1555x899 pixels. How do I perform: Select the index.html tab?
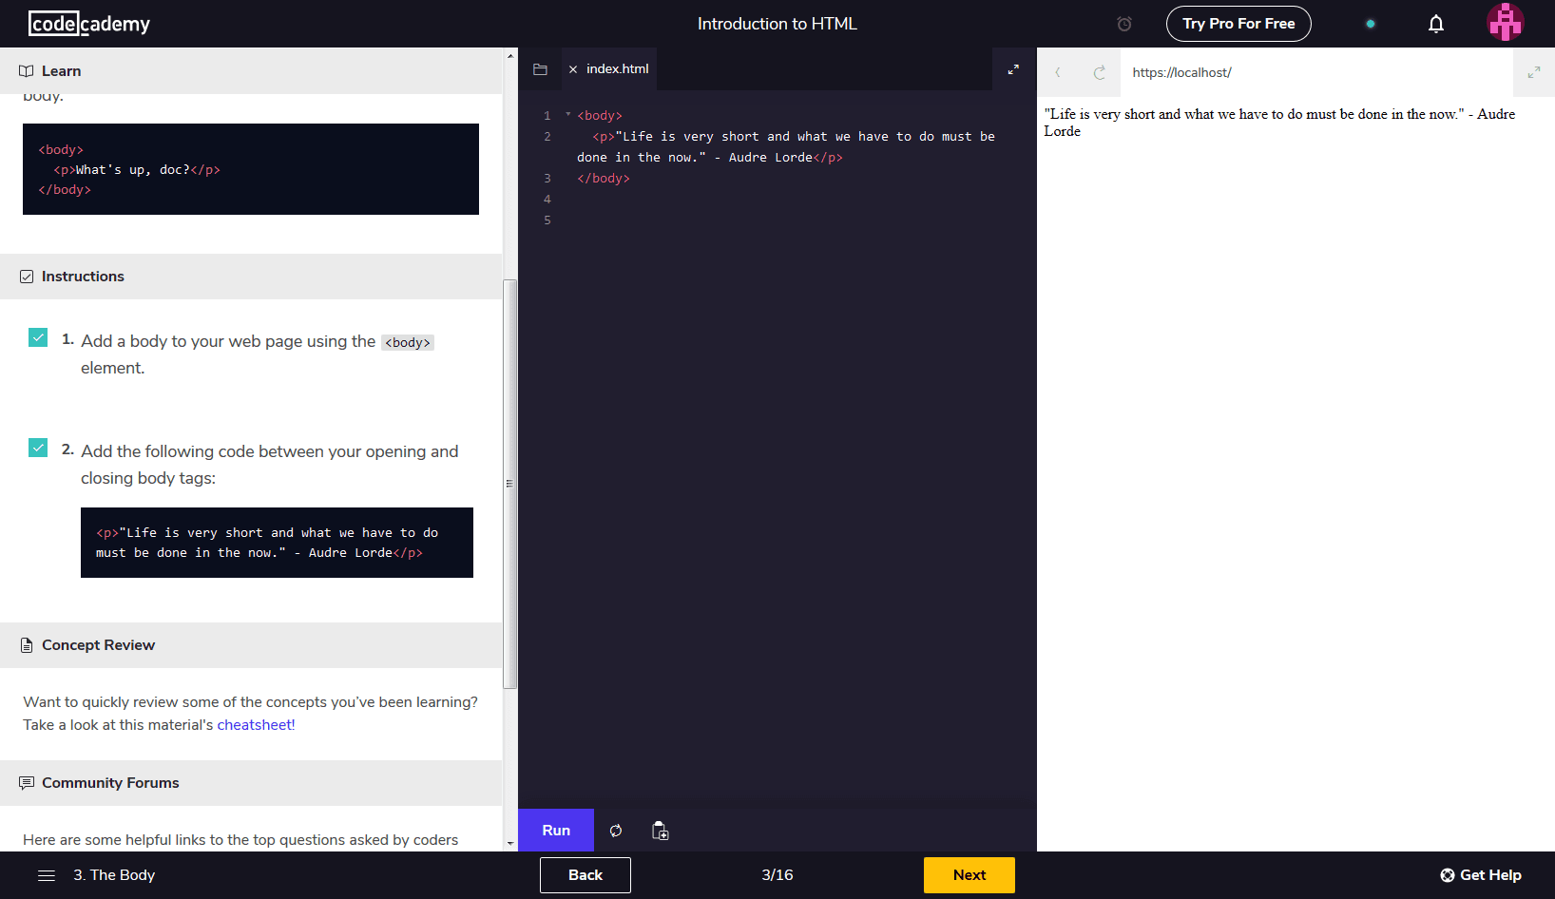(617, 69)
